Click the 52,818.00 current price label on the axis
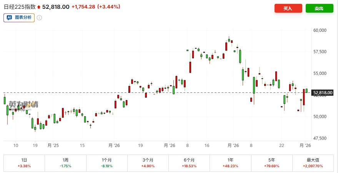This screenshot has height=173, width=338. click(323, 92)
